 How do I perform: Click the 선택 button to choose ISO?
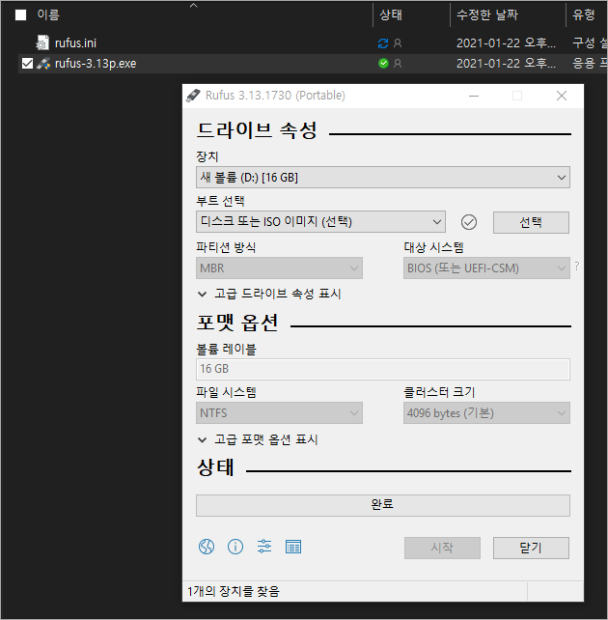tap(531, 222)
